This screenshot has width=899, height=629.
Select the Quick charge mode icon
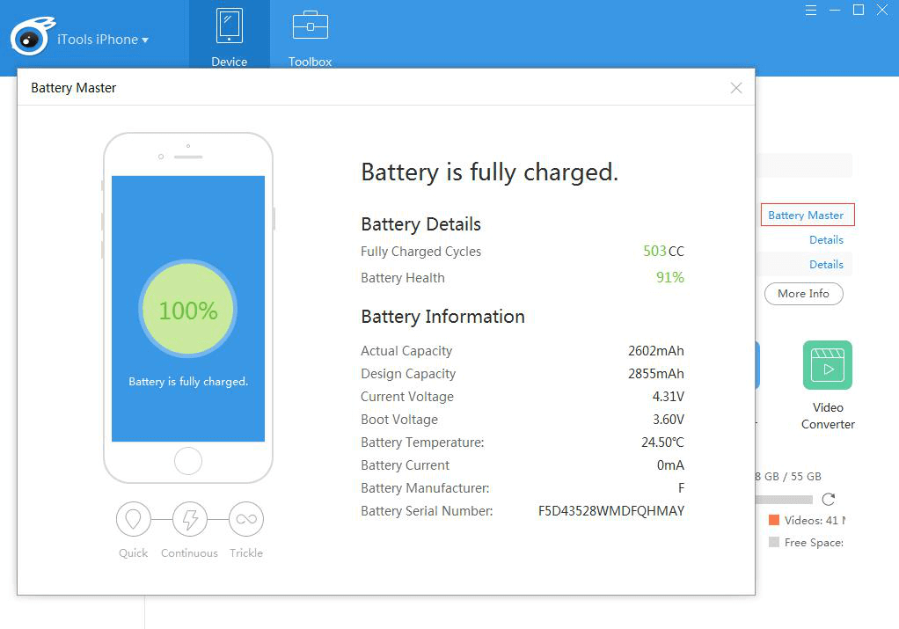pos(133,520)
